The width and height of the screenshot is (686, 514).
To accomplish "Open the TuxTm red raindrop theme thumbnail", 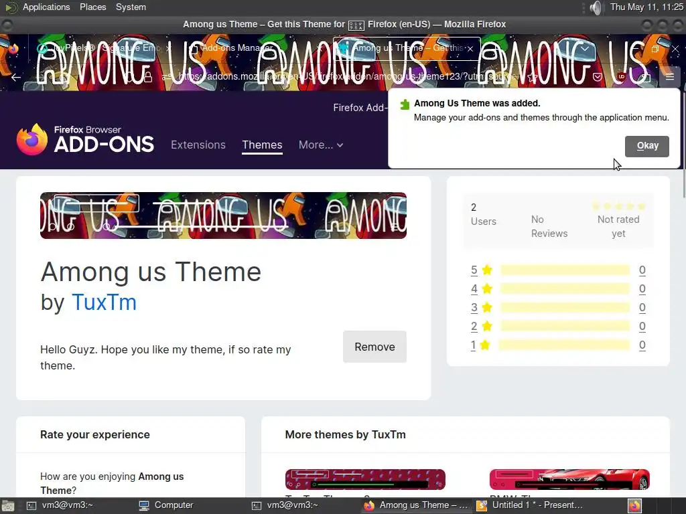I will pyautogui.click(x=365, y=479).
